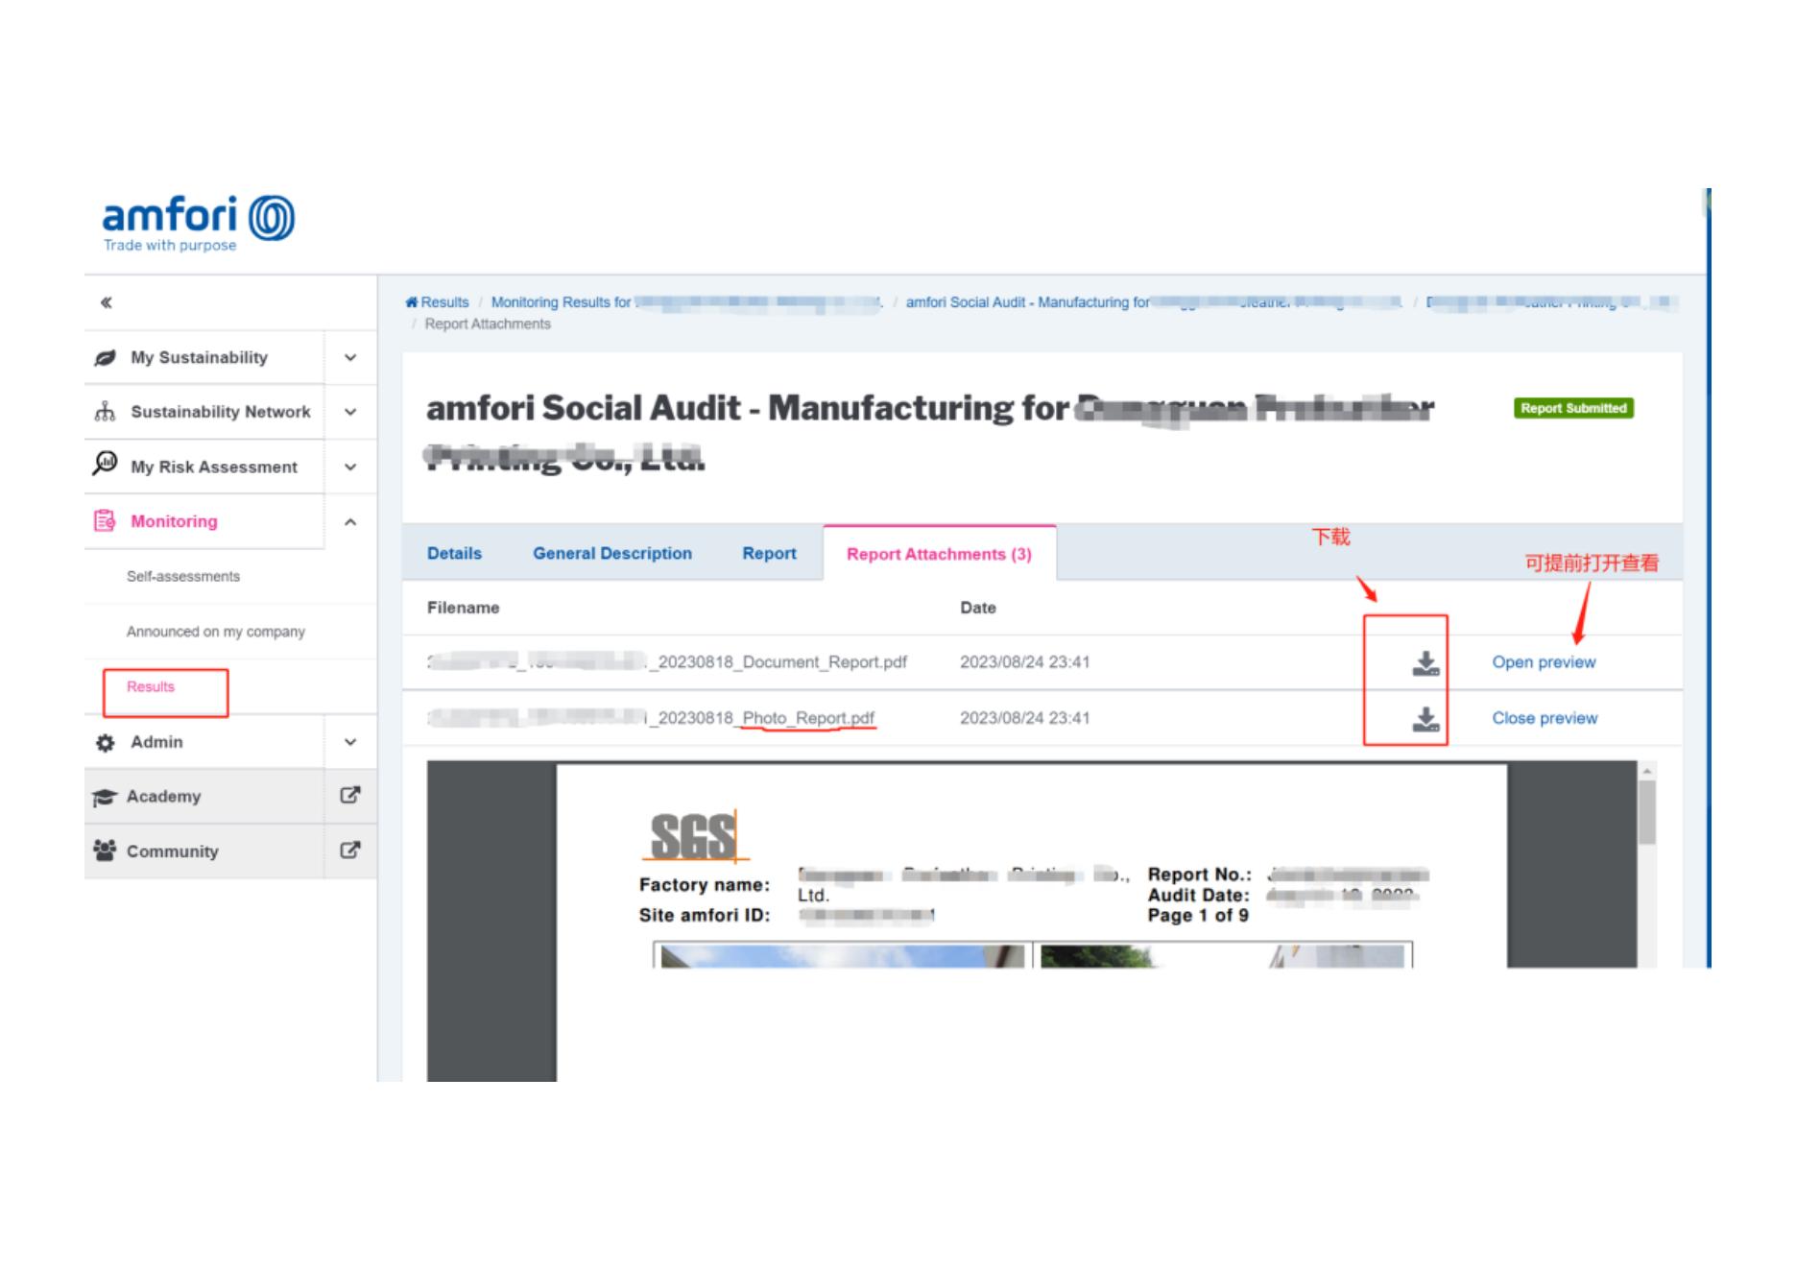Open the General Description tab

(x=611, y=554)
